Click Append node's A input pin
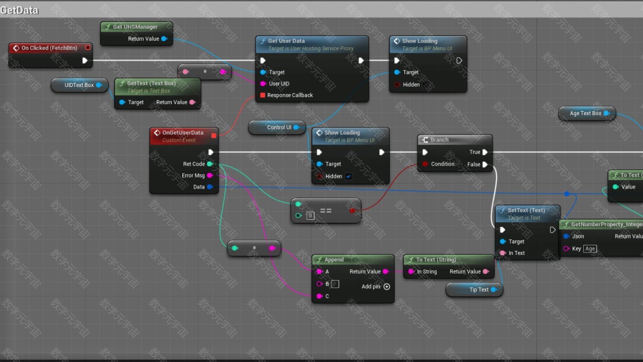 pyautogui.click(x=319, y=271)
